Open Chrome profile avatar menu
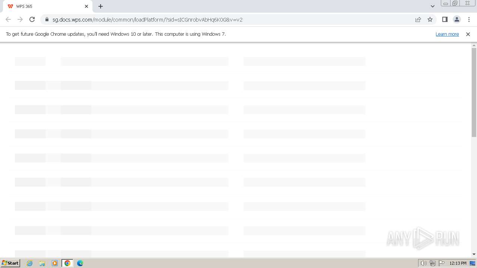 pos(457,19)
